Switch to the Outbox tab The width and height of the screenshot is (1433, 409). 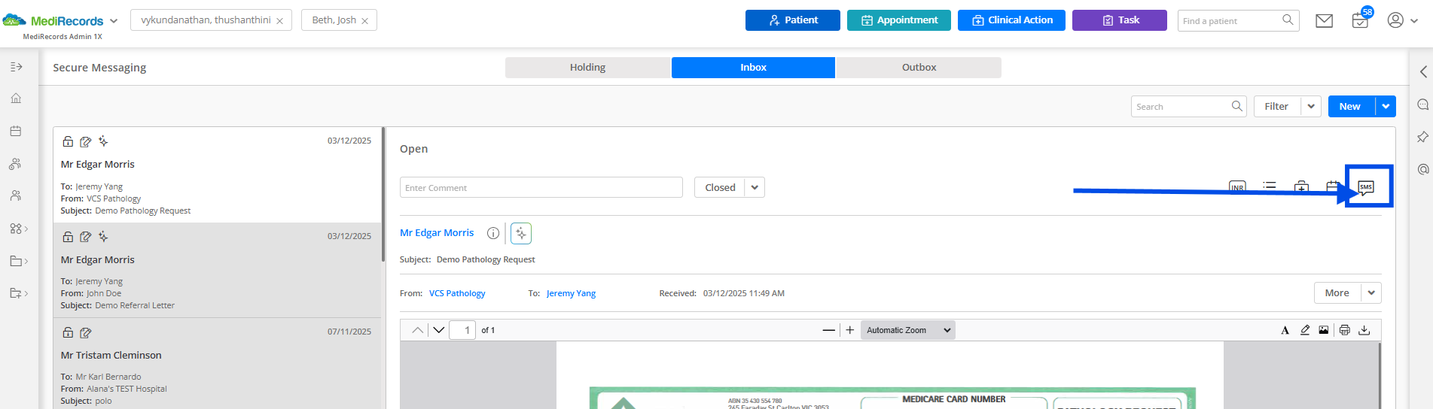coord(919,68)
